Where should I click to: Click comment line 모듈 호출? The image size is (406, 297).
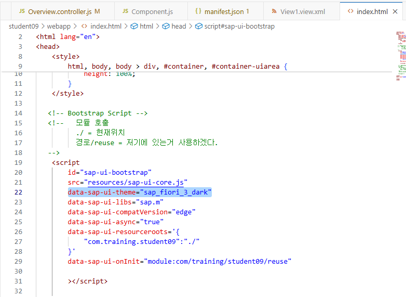coord(92,123)
